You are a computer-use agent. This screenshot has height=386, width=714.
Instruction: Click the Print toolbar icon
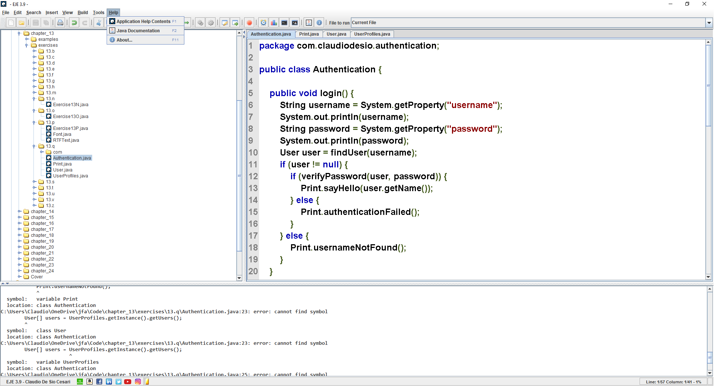pos(60,23)
